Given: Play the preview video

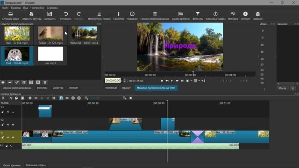Looking at the screenshot, I should coord(172,81).
